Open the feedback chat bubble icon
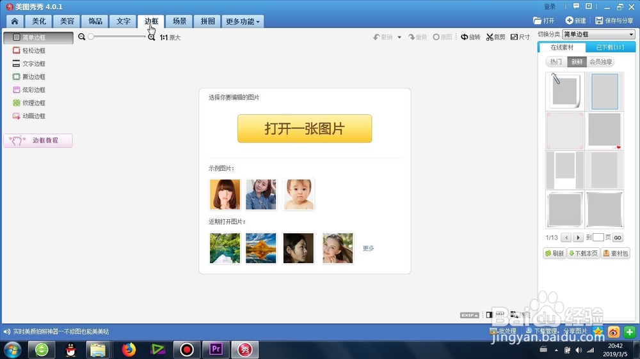Image resolution: width=640 pixels, height=359 pixels. click(x=577, y=6)
